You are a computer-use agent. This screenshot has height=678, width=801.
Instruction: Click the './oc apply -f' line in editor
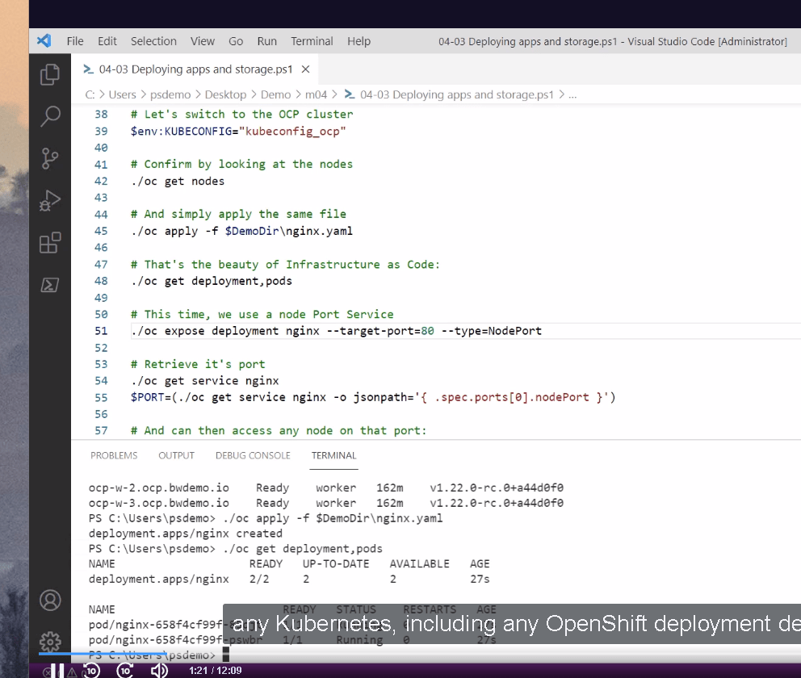[x=241, y=232]
